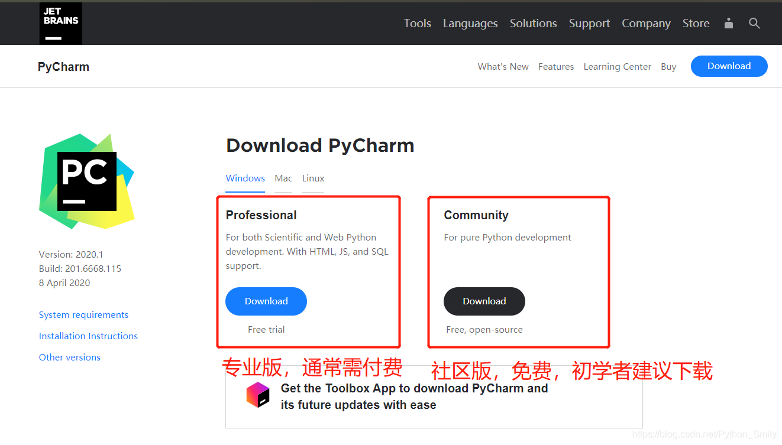Click the Free trial label

coord(266,330)
